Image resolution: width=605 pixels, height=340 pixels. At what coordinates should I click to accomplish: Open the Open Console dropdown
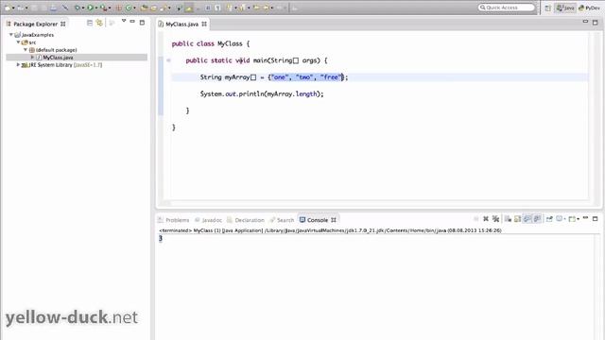578,219
